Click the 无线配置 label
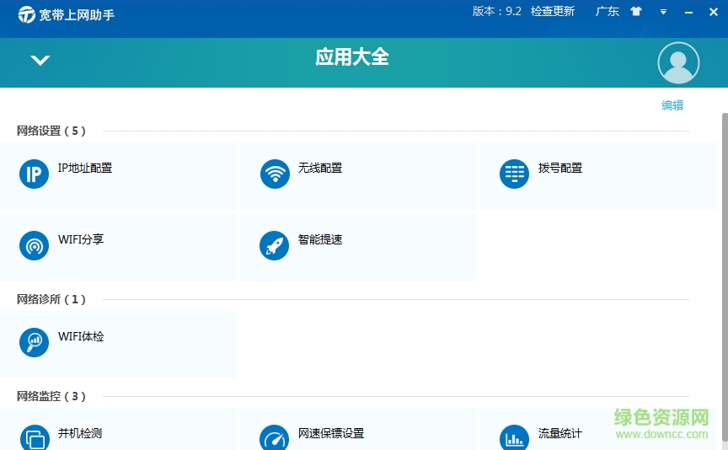Viewport: 728px width, 450px height. point(320,168)
